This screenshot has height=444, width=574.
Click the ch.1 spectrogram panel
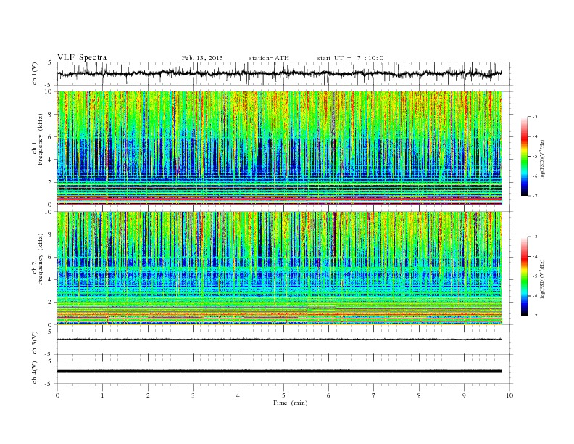click(x=279, y=148)
